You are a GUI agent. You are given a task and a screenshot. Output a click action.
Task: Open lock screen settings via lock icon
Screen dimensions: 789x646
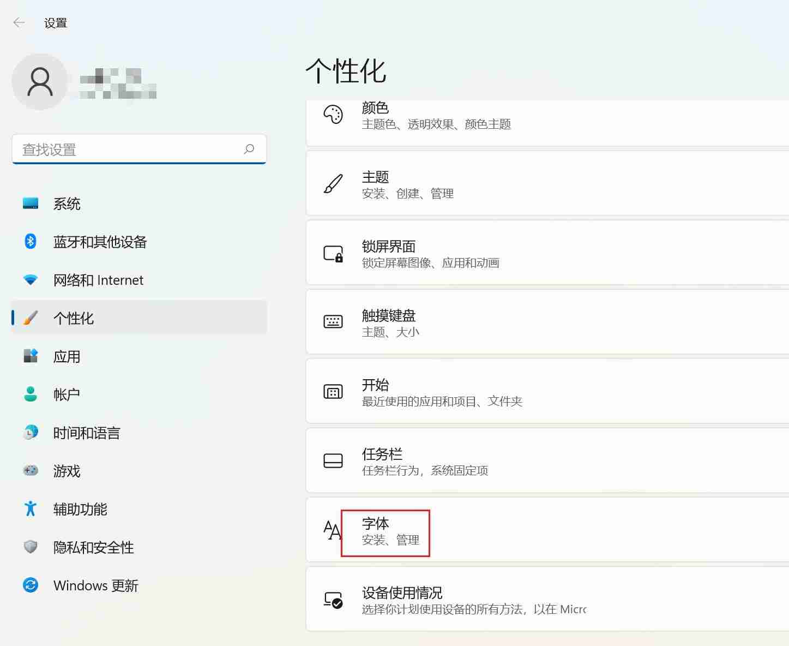pos(333,253)
